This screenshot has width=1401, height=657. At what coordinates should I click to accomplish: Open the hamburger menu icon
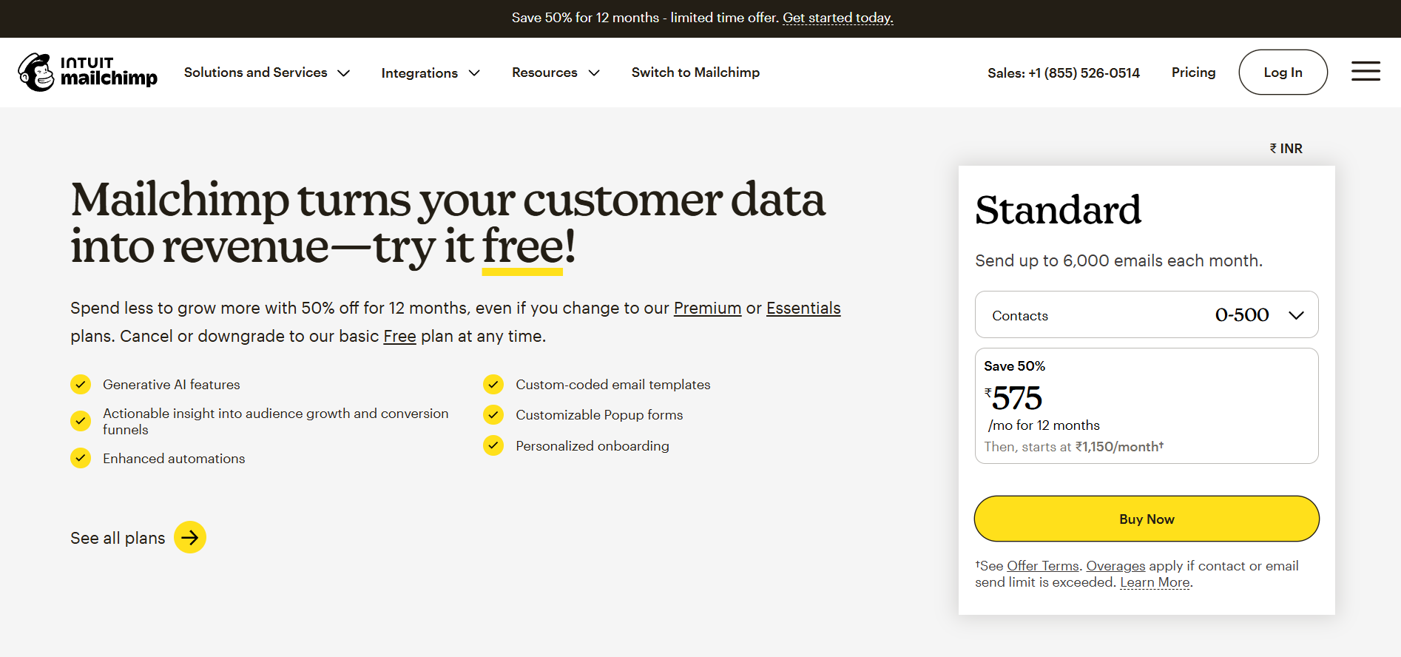click(1365, 72)
